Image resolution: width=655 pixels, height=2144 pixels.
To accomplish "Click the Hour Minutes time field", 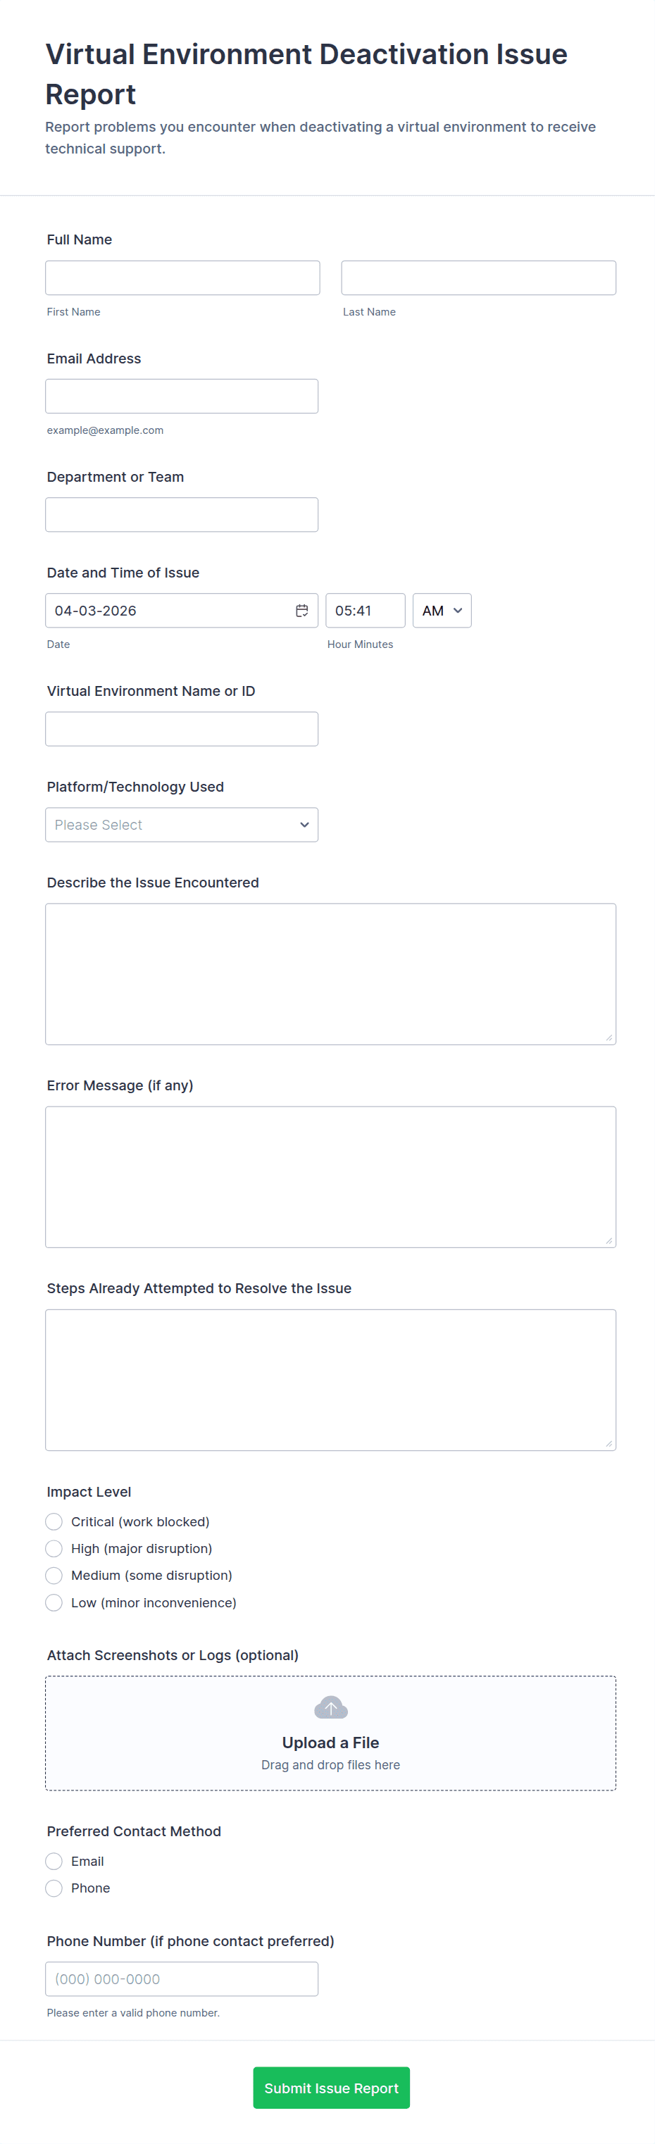I will pyautogui.click(x=365, y=610).
